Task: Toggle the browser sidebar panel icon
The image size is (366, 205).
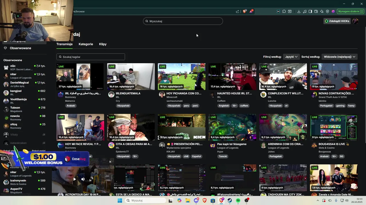Action: tap(310, 11)
